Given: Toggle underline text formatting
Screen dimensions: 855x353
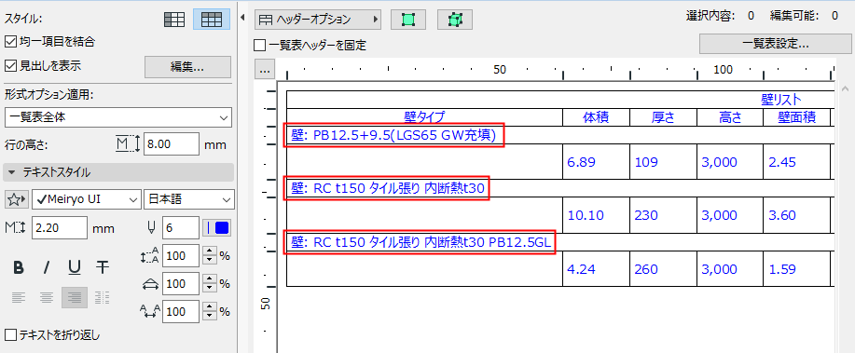Looking at the screenshot, I should click(x=75, y=267).
